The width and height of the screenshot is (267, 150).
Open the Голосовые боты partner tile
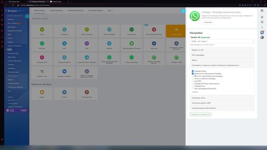coord(87,94)
